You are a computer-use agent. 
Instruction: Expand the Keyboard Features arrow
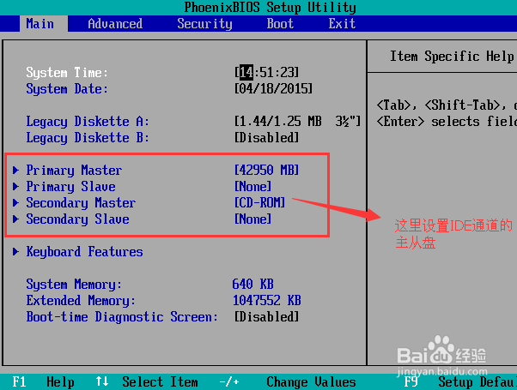click(x=15, y=252)
